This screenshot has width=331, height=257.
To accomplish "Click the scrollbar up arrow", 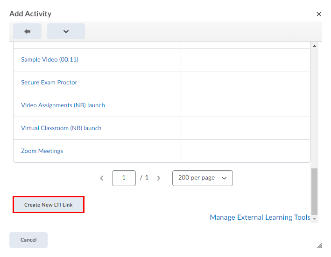I will click(314, 46).
